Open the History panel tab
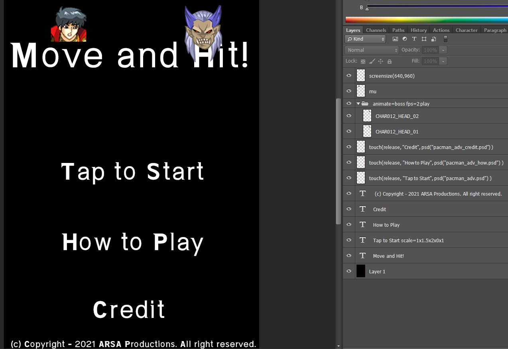This screenshot has width=508, height=349. click(x=418, y=30)
